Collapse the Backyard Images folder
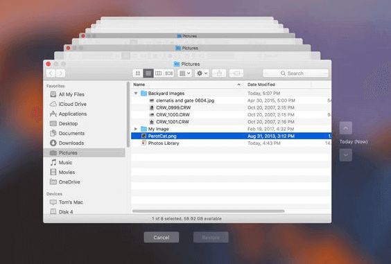 pyautogui.click(x=136, y=94)
